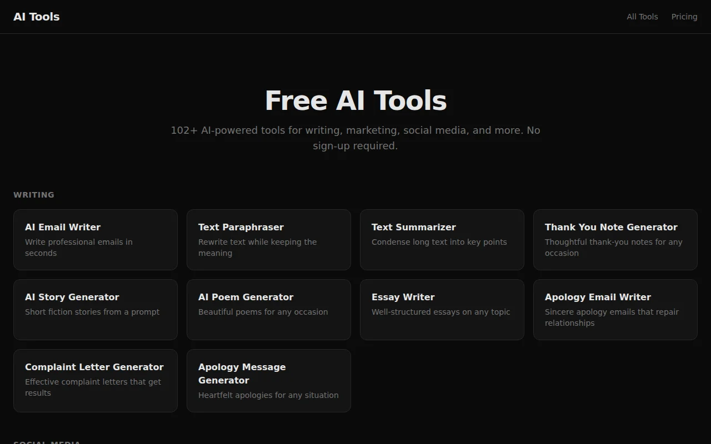Click the Free AI Tools heading
Viewport: 711px width, 444px height.
pos(355,100)
